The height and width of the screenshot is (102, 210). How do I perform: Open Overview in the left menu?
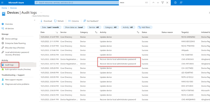tap(9, 24)
